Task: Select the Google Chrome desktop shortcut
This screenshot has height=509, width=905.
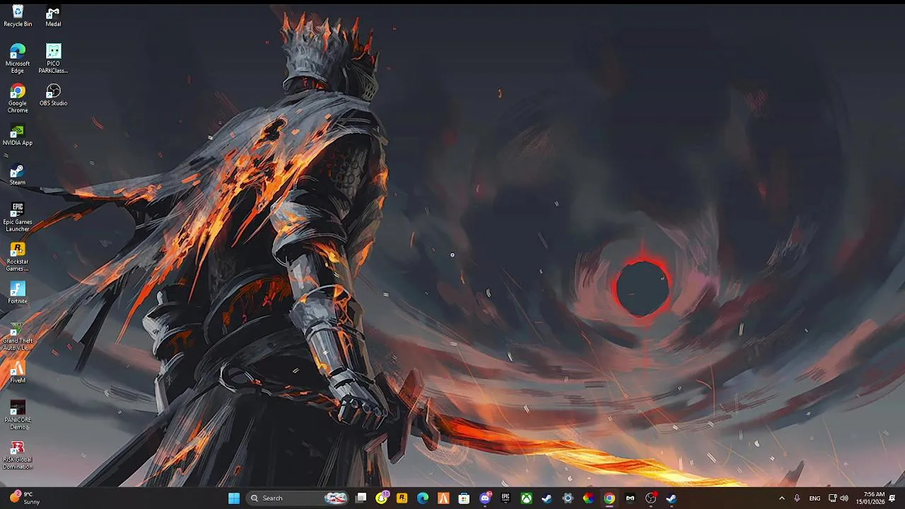Action: pos(18,98)
